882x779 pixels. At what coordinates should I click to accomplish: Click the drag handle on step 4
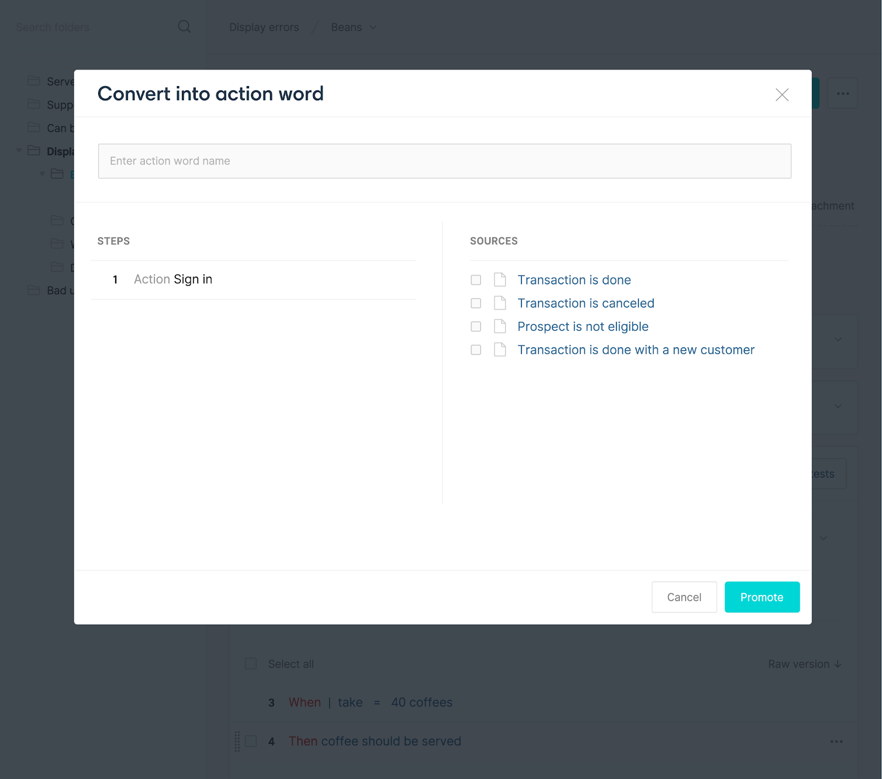237,742
